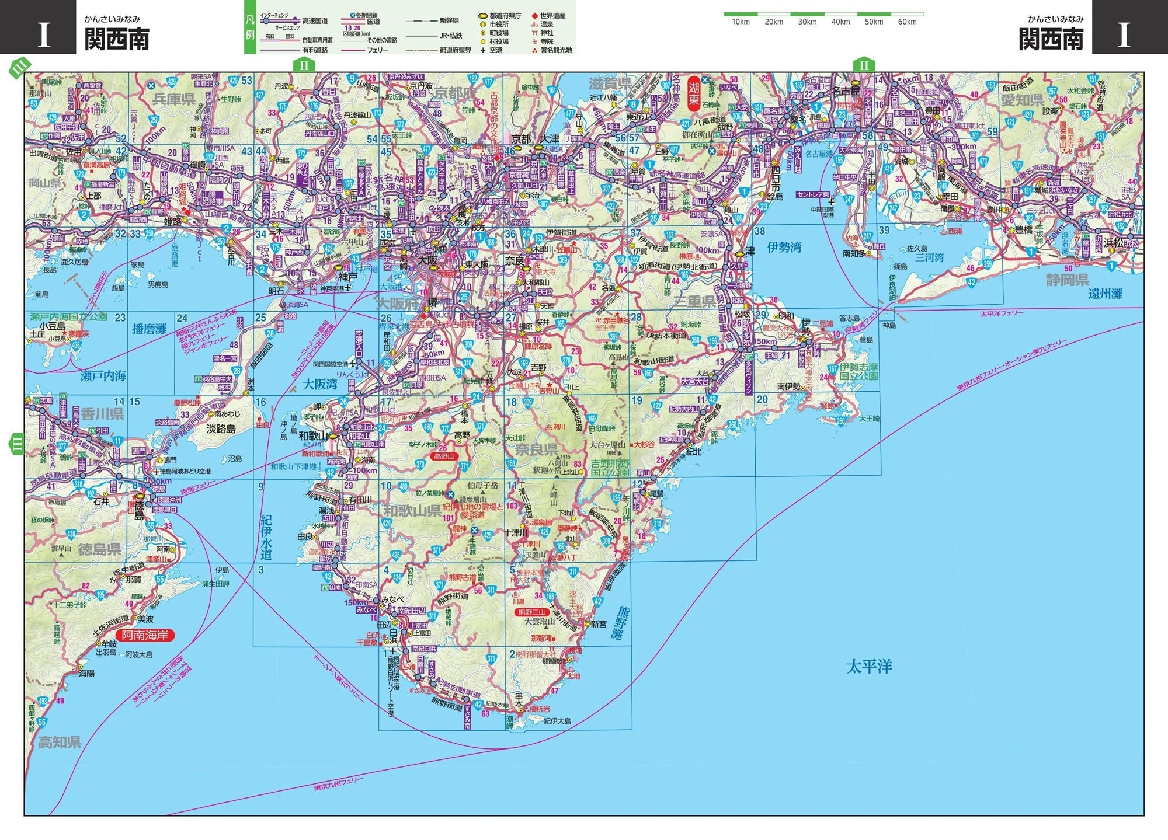Click the airport cross legend symbol
The image size is (1168, 840).
[483, 51]
